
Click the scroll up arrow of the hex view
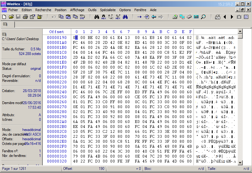(240, 31)
